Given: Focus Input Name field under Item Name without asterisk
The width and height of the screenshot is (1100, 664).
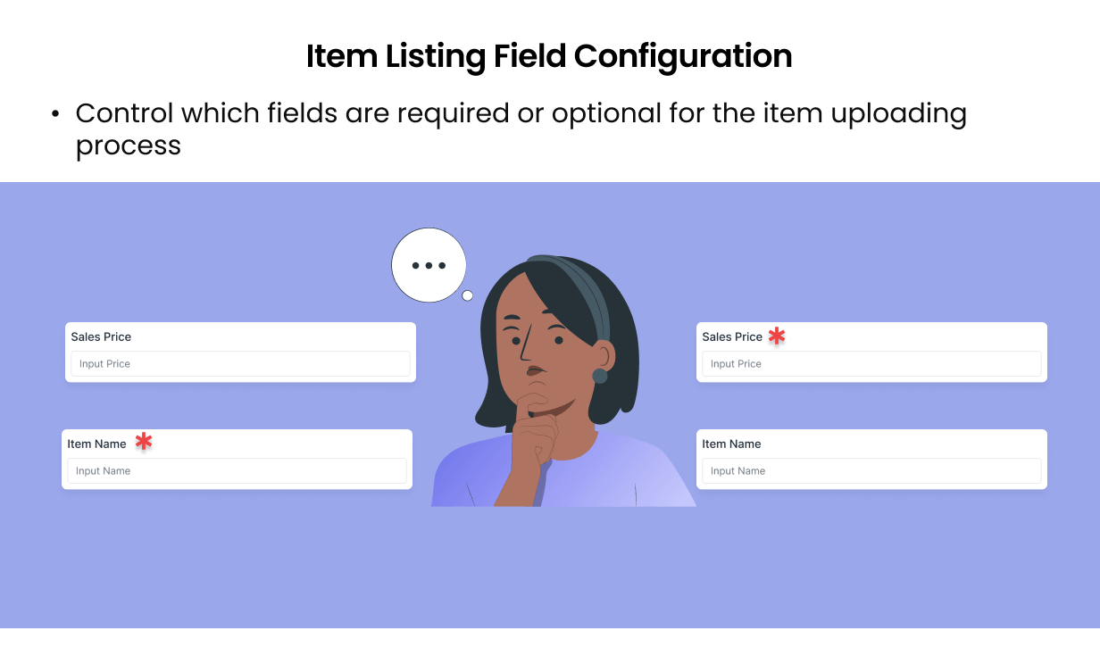Looking at the screenshot, I should [x=871, y=470].
